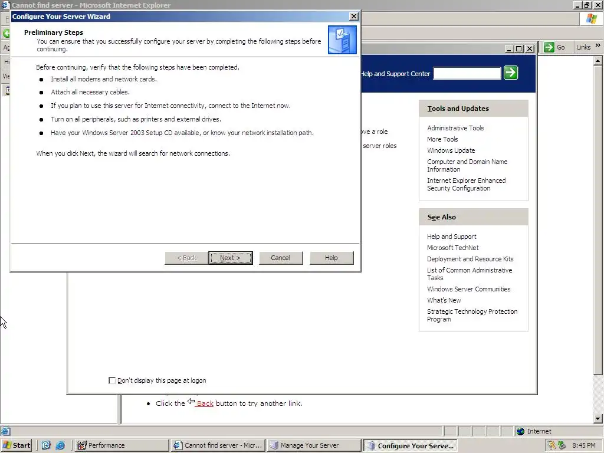Click the red Back link in Internet Explorer page
604x453 pixels.
point(205,403)
